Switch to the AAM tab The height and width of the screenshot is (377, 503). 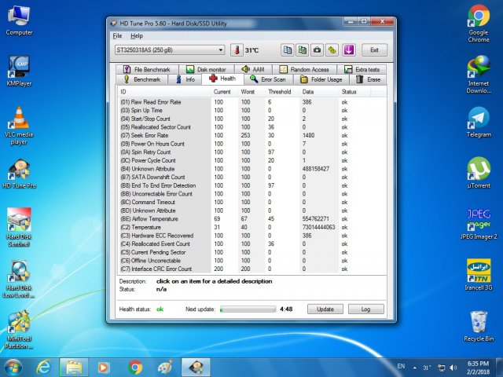pos(253,69)
